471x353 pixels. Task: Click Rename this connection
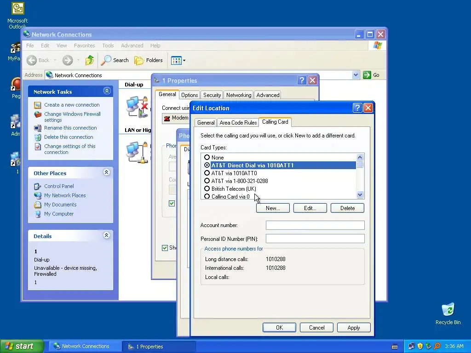pos(70,128)
